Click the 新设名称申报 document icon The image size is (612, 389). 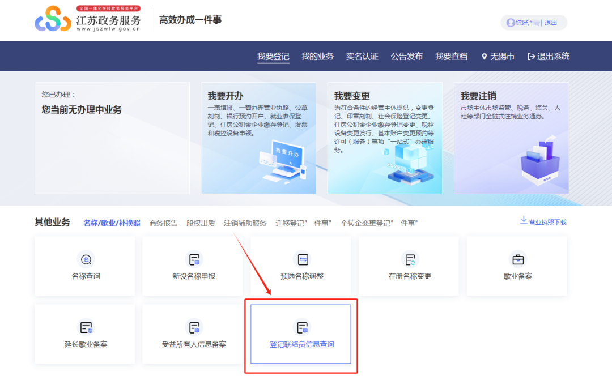pos(194,259)
